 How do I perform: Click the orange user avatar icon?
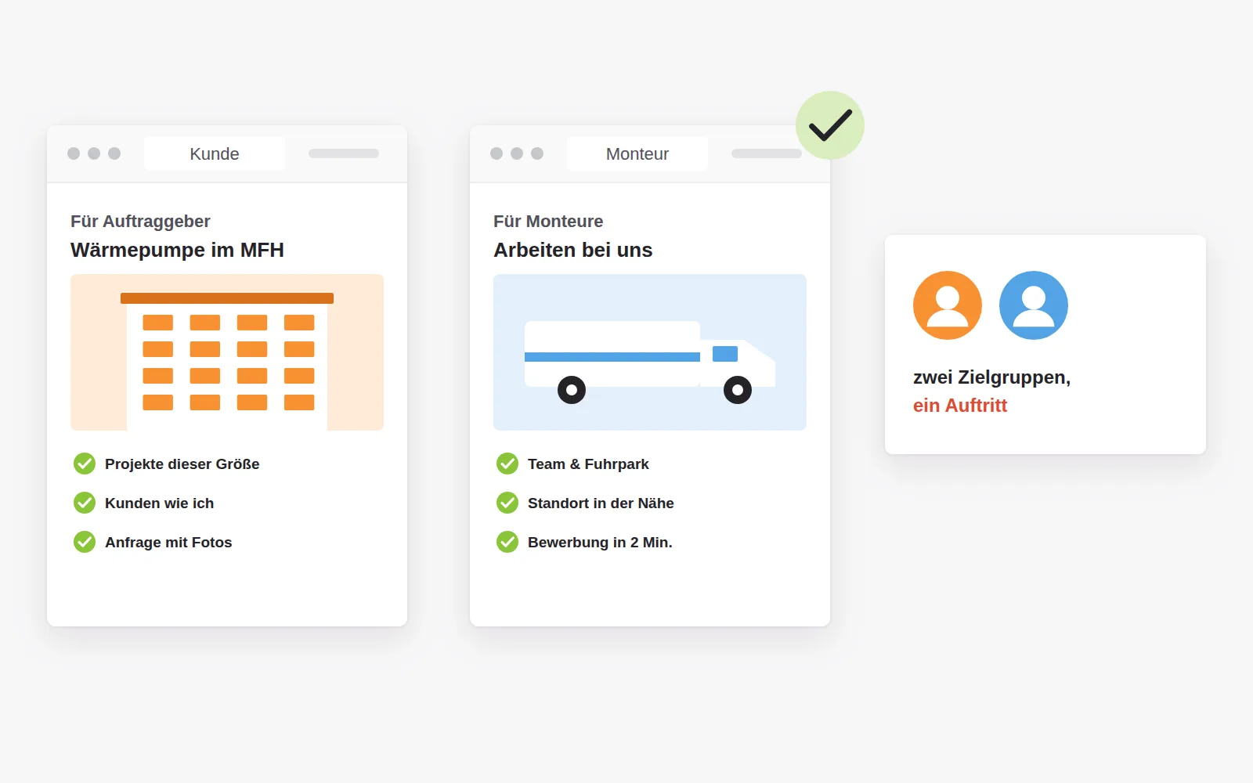point(948,305)
